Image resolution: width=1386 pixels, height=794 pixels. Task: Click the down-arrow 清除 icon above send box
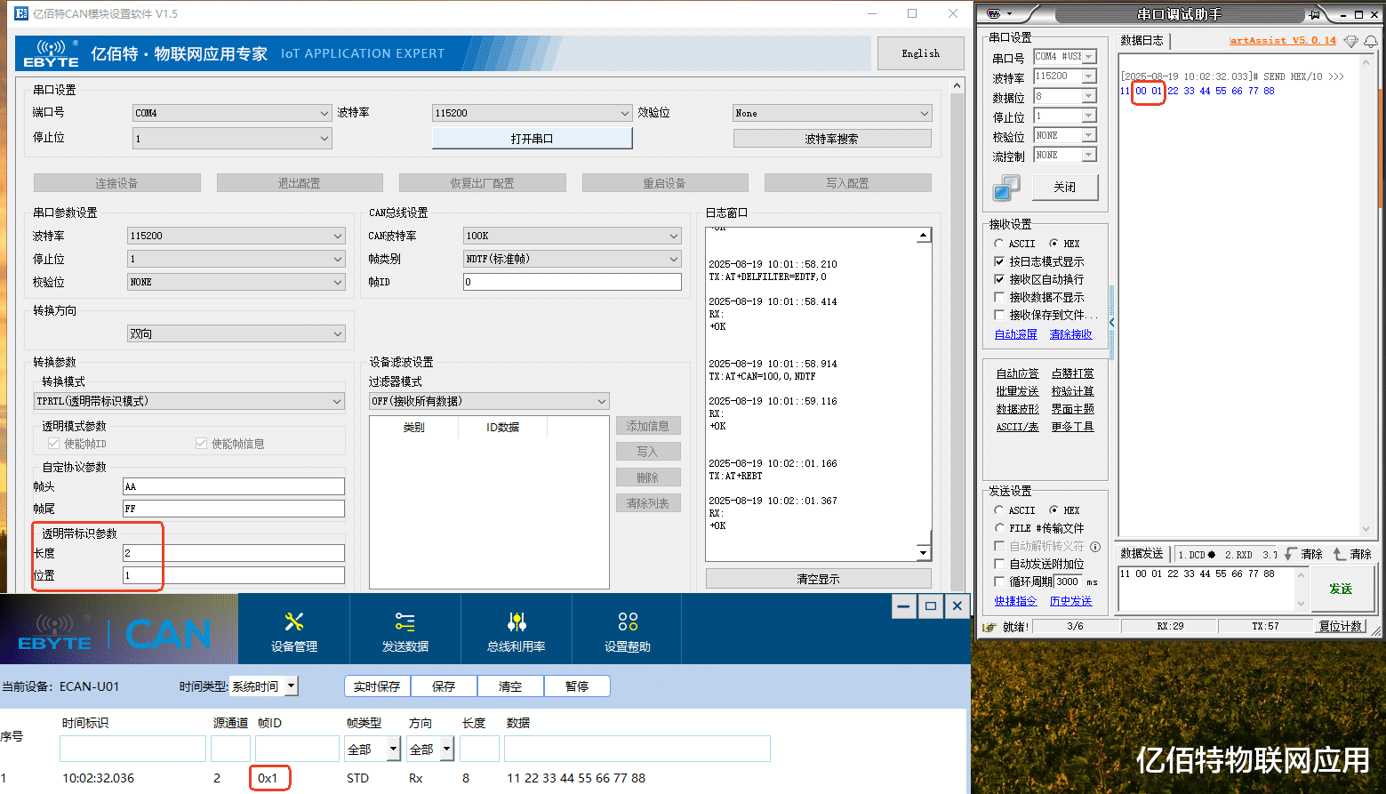pos(1303,554)
